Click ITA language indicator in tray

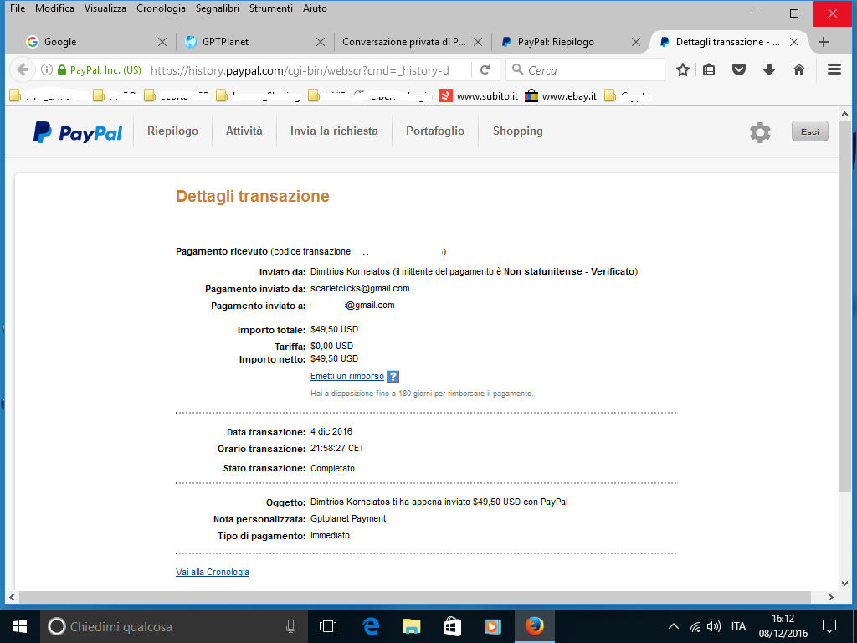tap(738, 626)
